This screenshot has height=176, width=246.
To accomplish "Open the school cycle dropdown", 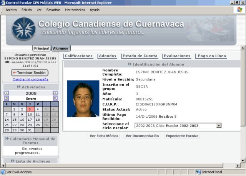I will [x=219, y=125].
